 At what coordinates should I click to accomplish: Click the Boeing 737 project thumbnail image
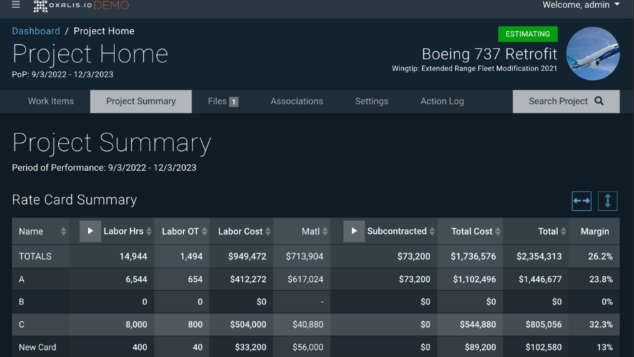593,54
